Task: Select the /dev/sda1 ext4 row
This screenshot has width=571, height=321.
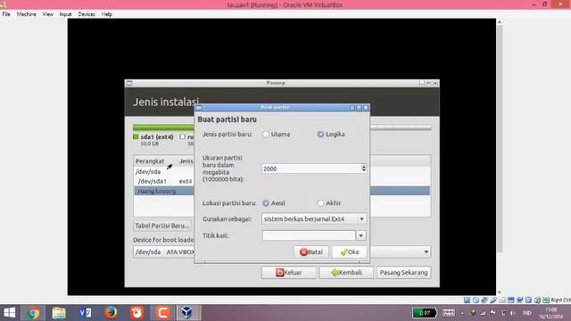Action: tap(164, 181)
